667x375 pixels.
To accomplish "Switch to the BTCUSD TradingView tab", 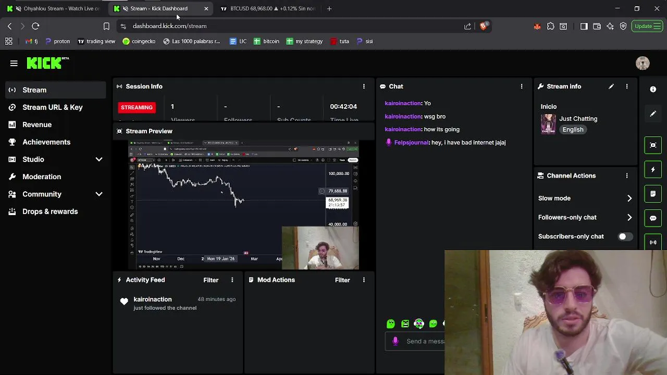I will [x=268, y=8].
